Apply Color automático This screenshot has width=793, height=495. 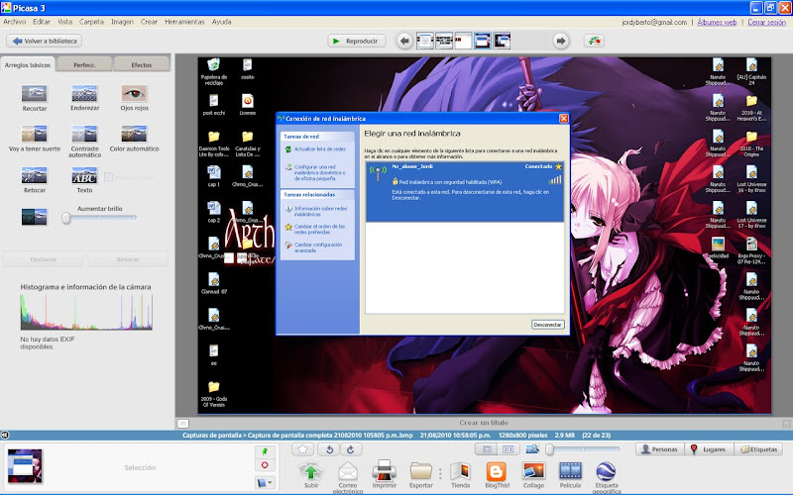134,135
